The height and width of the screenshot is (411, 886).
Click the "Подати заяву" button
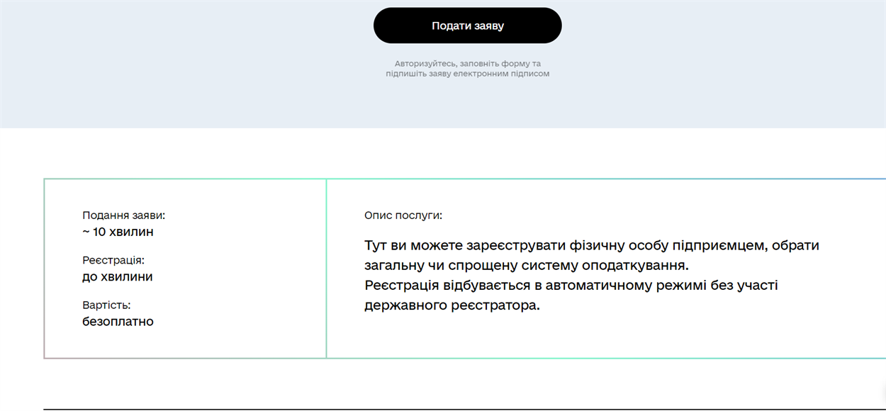click(467, 26)
